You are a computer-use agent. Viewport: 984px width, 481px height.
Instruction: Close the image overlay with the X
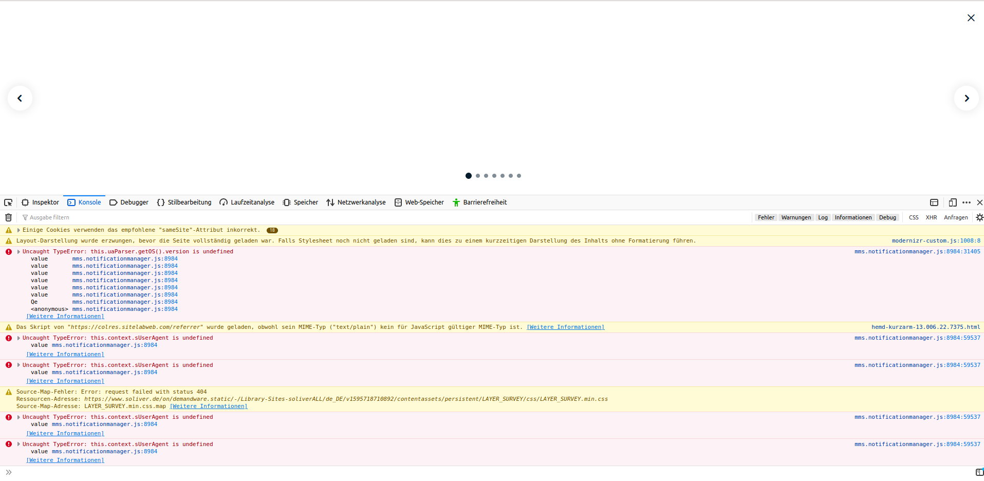pyautogui.click(x=971, y=18)
